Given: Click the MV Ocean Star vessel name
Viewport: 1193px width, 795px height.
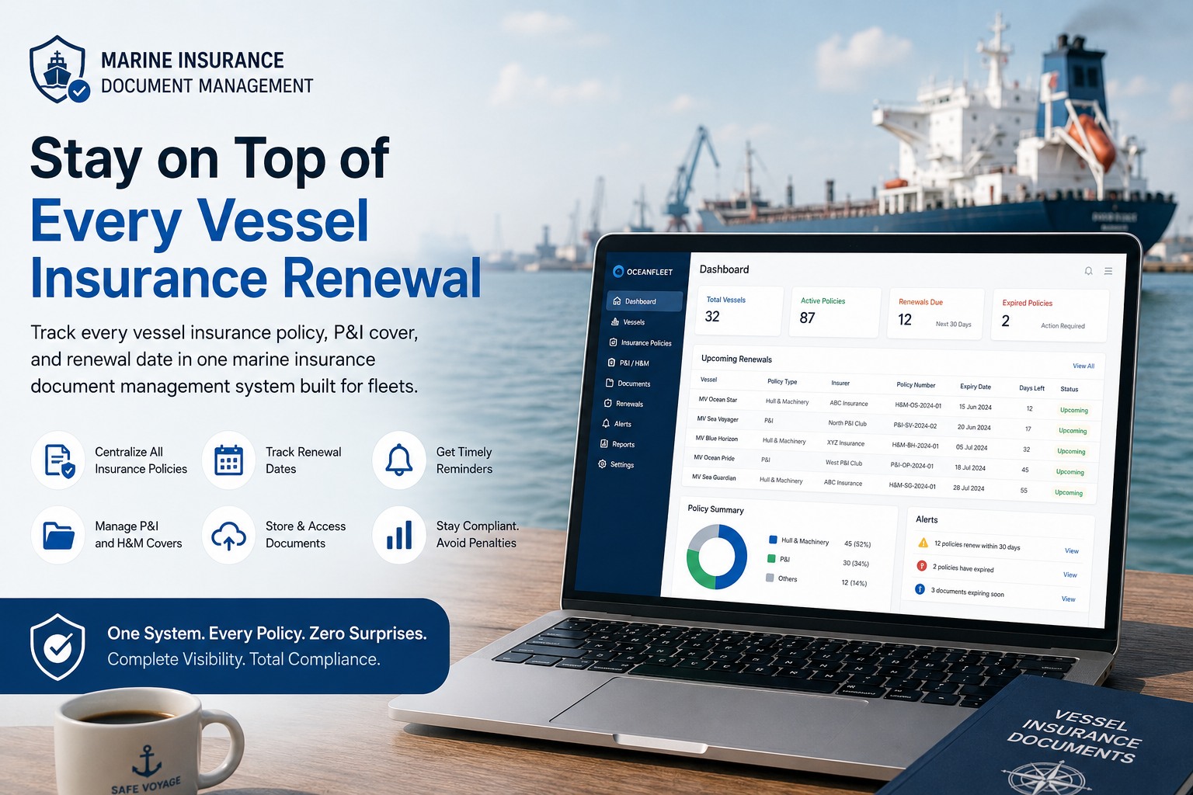Looking at the screenshot, I should coord(718,399).
